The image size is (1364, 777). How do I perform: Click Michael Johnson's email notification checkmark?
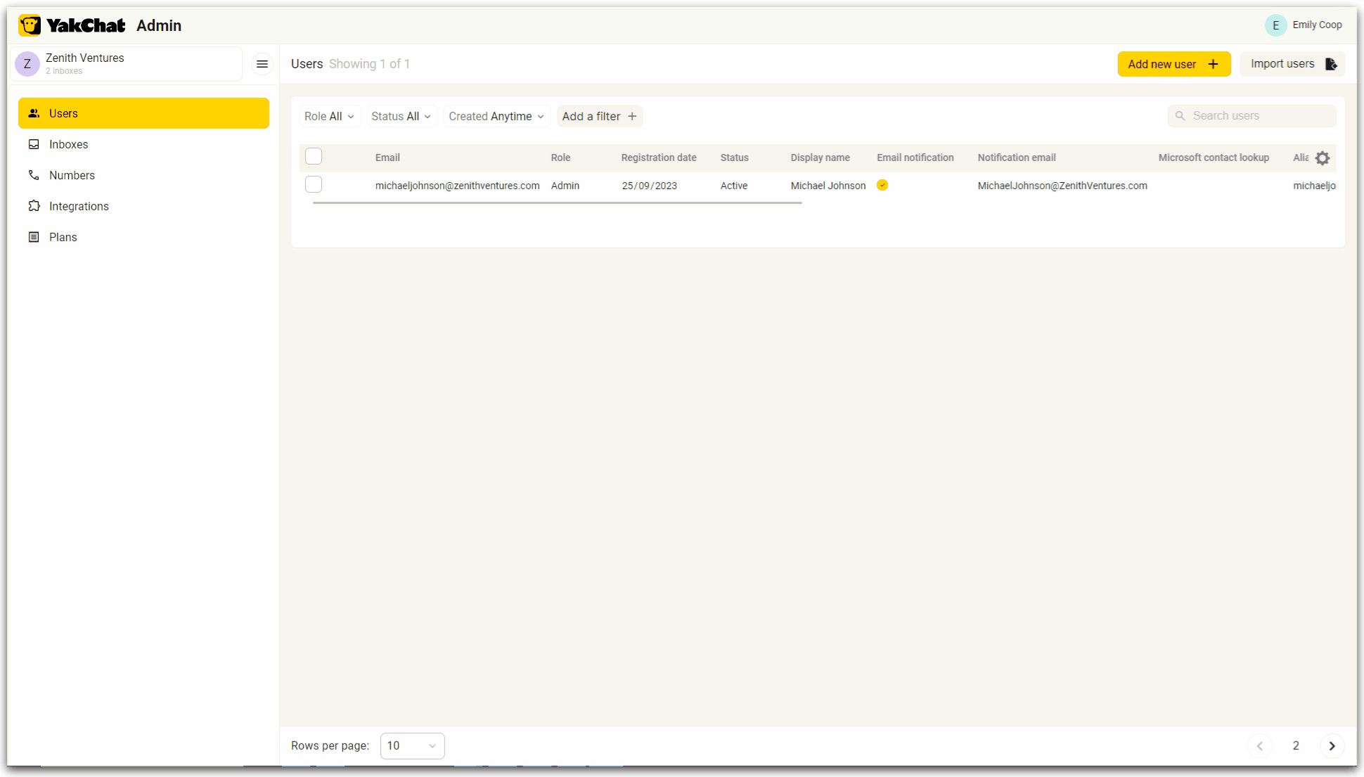882,185
